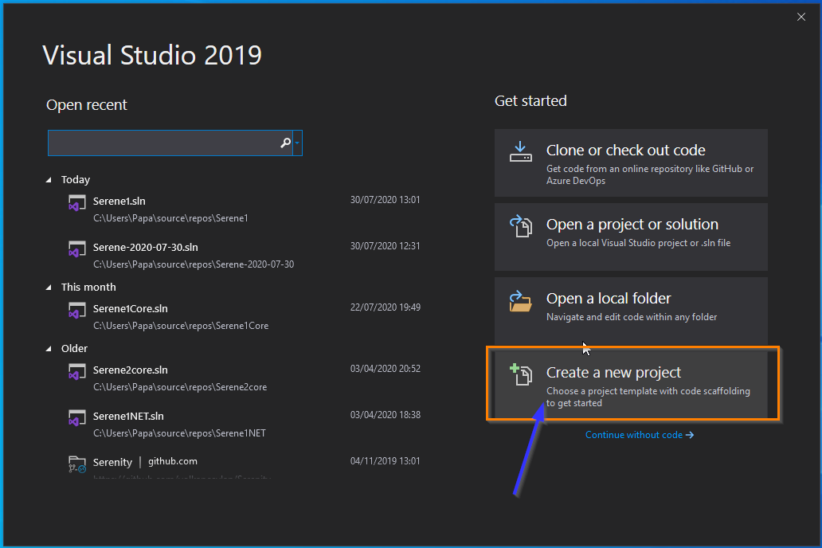Click the timestamp 03/04/2020 18:38
Image resolution: width=822 pixels, height=548 pixels.
click(x=386, y=415)
